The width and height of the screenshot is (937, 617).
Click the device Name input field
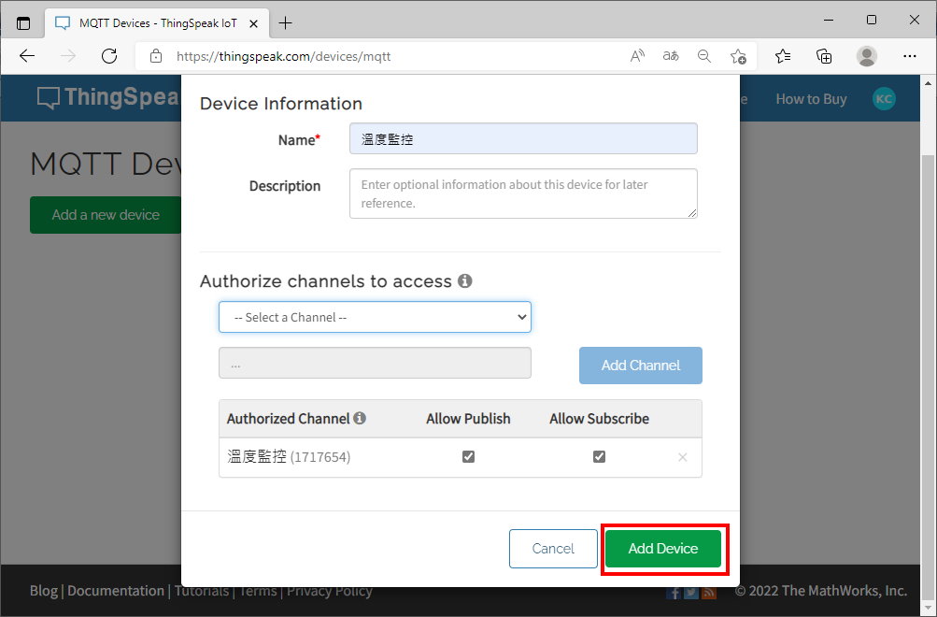[x=523, y=138]
